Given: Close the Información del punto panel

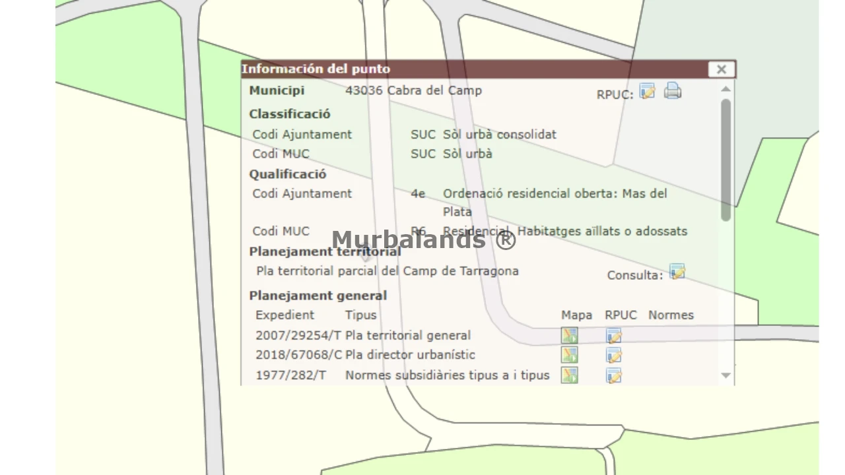Looking at the screenshot, I should point(721,69).
